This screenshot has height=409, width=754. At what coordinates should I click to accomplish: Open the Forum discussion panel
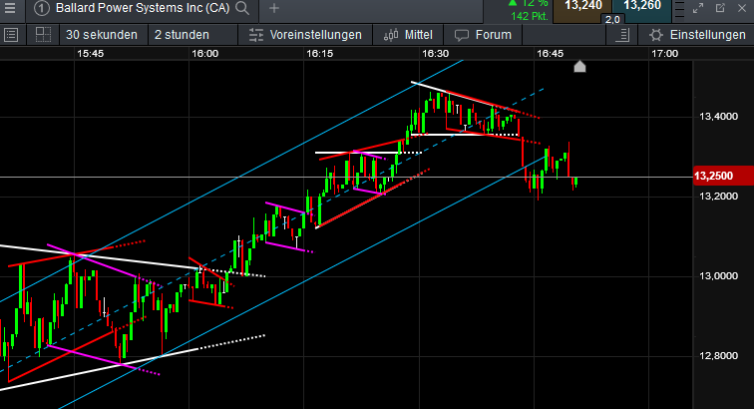483,35
